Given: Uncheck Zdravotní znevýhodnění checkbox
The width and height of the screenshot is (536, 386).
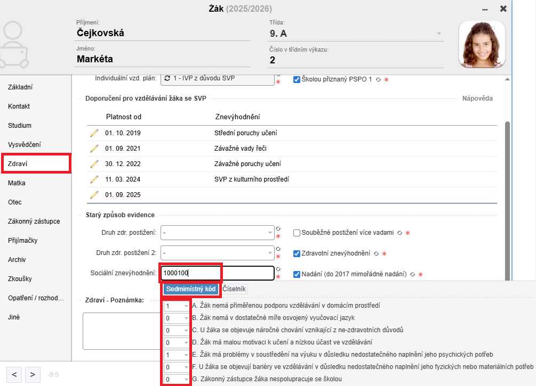Looking at the screenshot, I should click(297, 254).
